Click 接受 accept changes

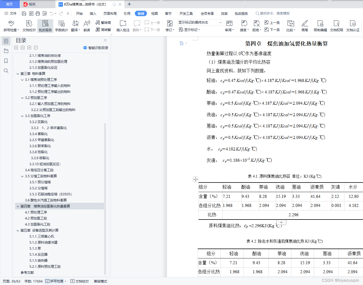tap(244, 26)
